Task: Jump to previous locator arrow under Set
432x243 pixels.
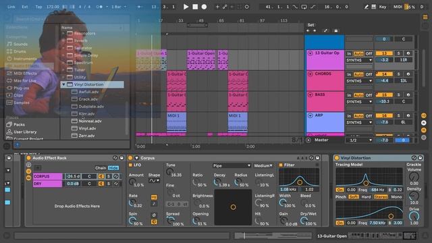Action: coord(308,30)
